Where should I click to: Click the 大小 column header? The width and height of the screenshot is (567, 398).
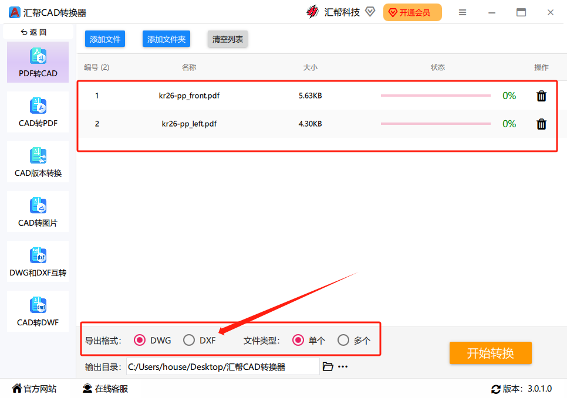point(310,67)
